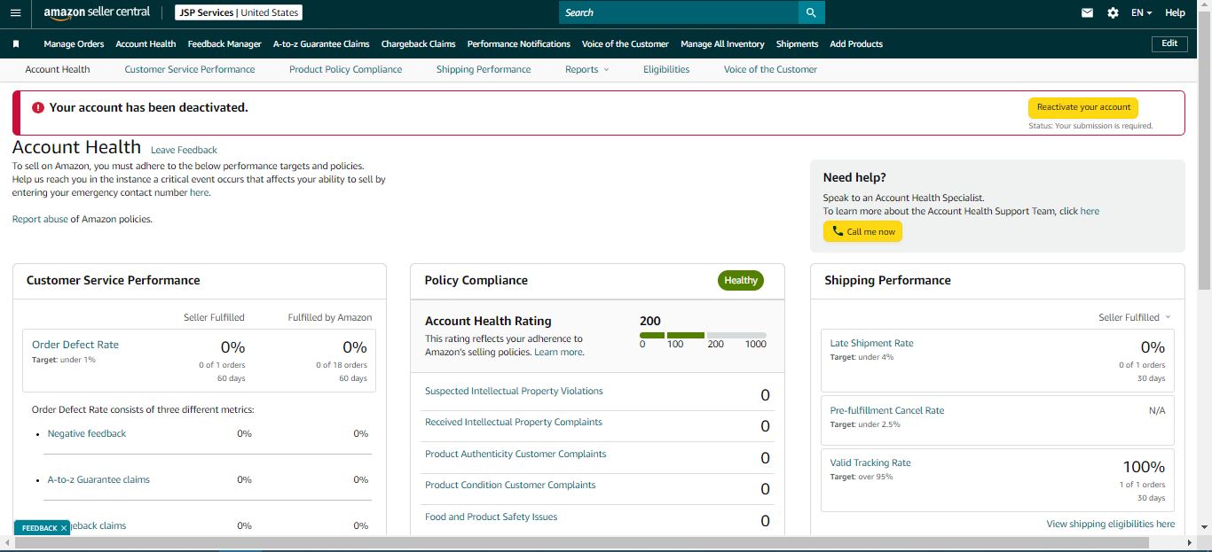Open Product Authenticity Customer Complaints
The width and height of the screenshot is (1212, 552).
click(x=515, y=454)
